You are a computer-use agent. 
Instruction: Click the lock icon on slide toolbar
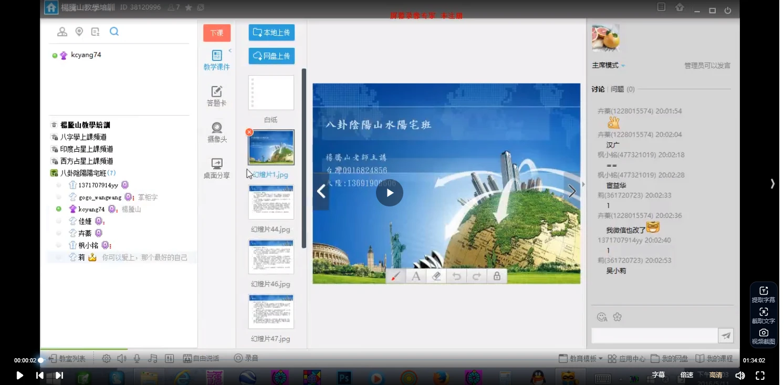(497, 276)
